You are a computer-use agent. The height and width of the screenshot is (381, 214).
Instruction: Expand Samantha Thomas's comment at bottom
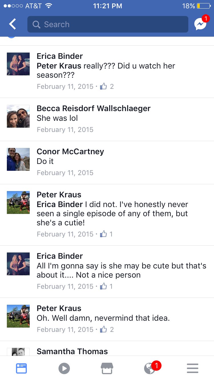coord(72,351)
